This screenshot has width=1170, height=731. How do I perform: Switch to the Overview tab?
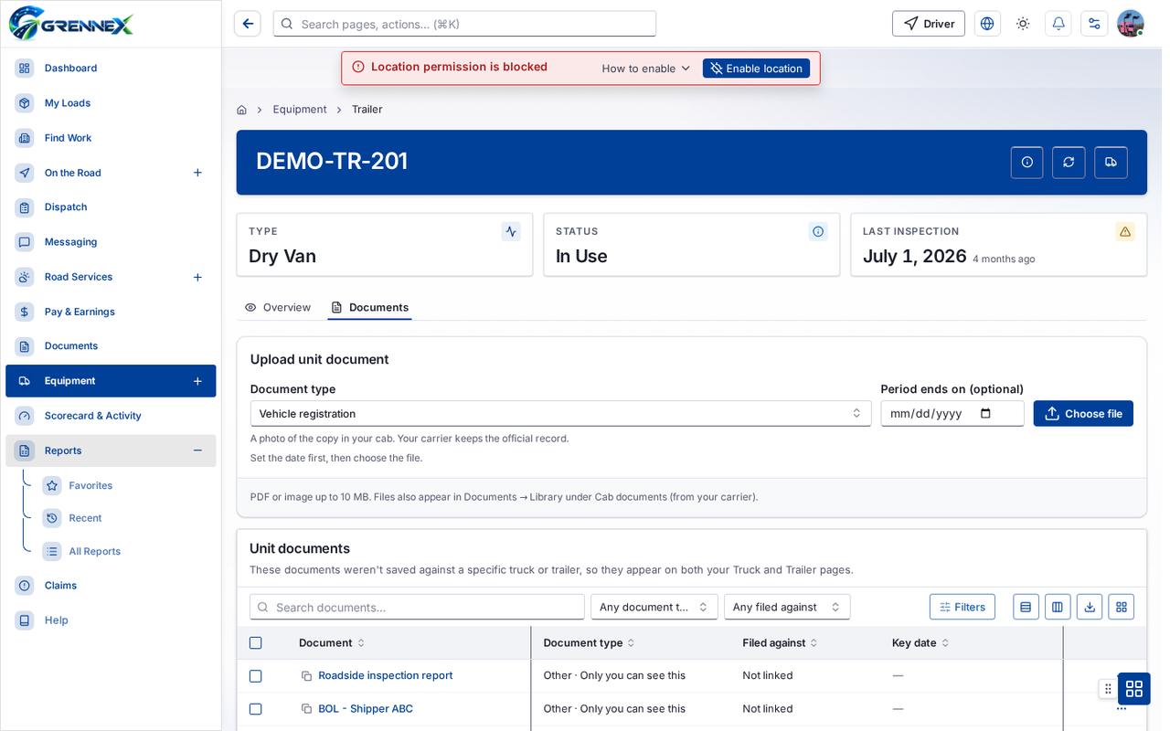pos(278,307)
